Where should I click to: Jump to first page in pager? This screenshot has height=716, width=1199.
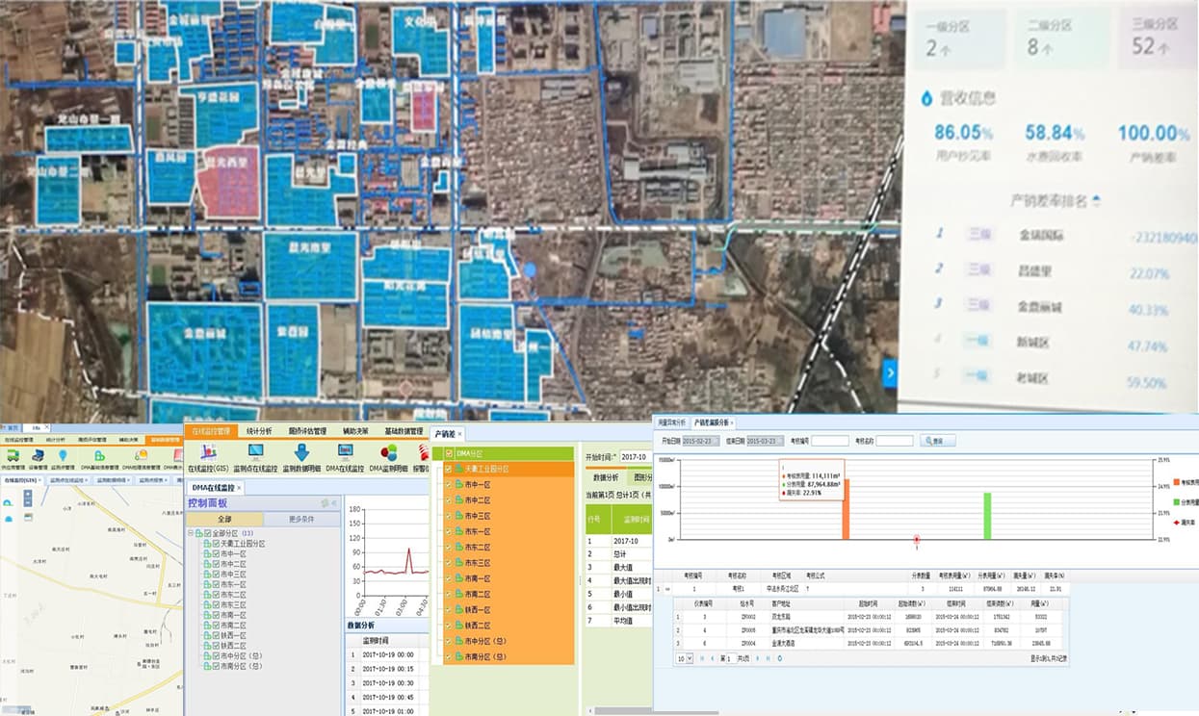point(701,658)
